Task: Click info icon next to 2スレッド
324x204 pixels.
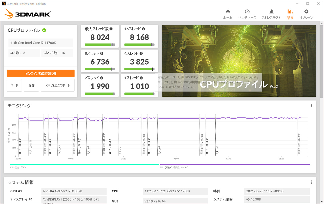Action: (x=102, y=78)
